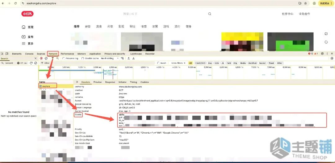The width and height of the screenshot is (335, 163).
Task: Switch to request Response tab
Action: tap(110, 82)
